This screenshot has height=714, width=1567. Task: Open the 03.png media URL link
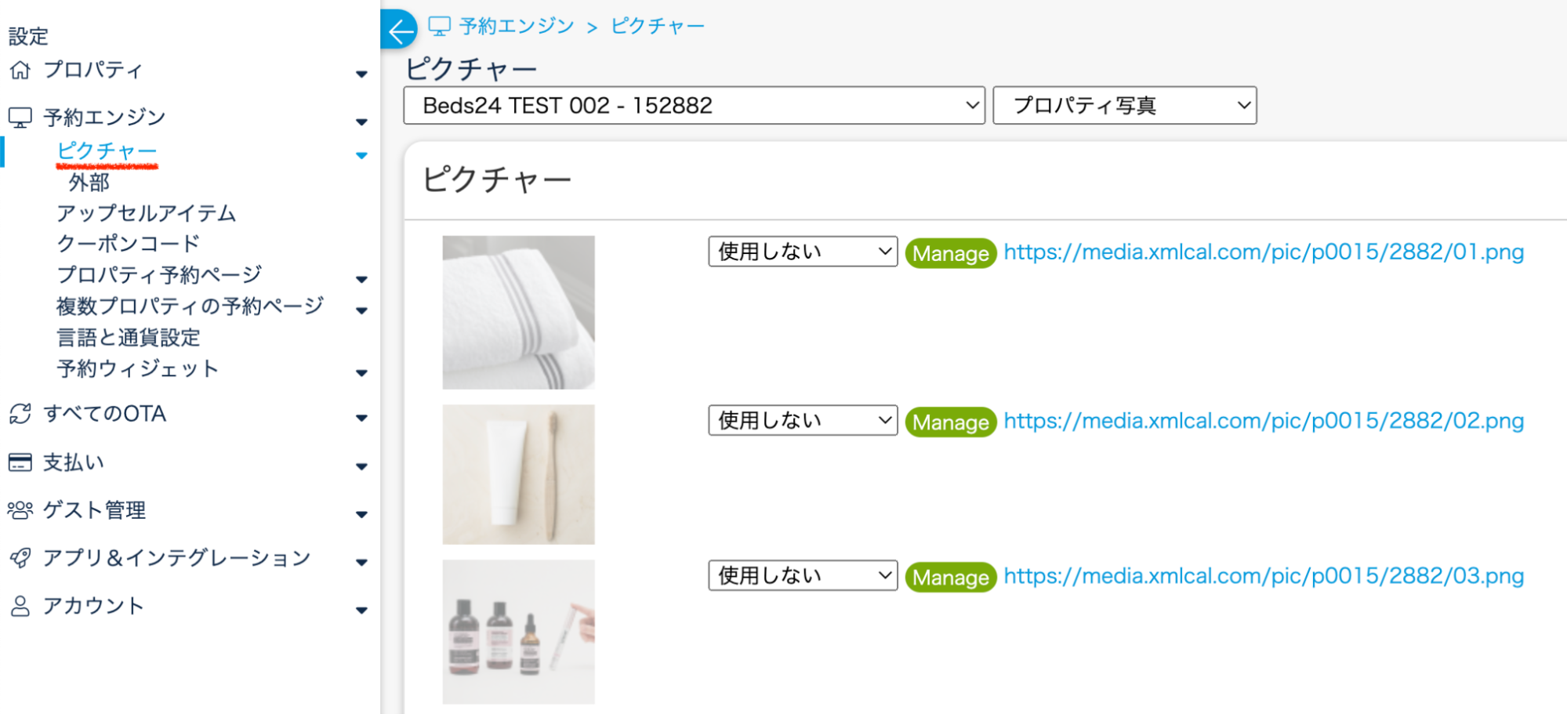pyautogui.click(x=1264, y=576)
